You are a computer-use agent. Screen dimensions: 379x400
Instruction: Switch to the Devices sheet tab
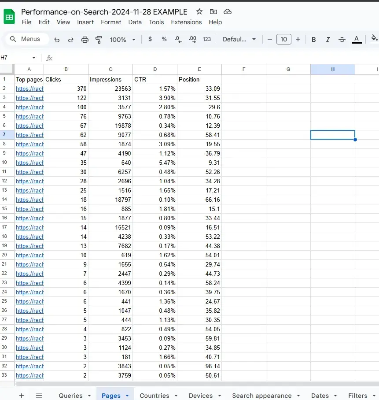tap(201, 396)
